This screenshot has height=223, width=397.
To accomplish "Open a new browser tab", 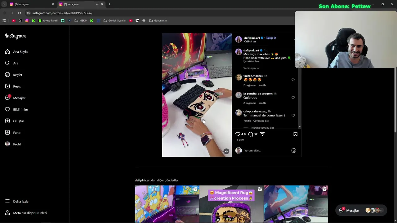I will (x=109, y=4).
